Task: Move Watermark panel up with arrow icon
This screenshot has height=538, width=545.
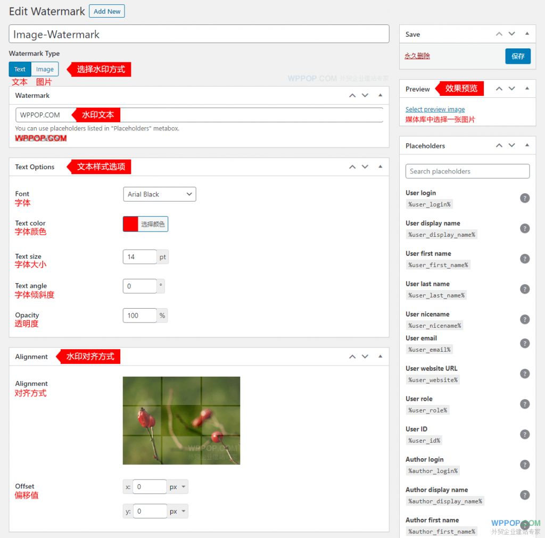Action: (x=352, y=96)
